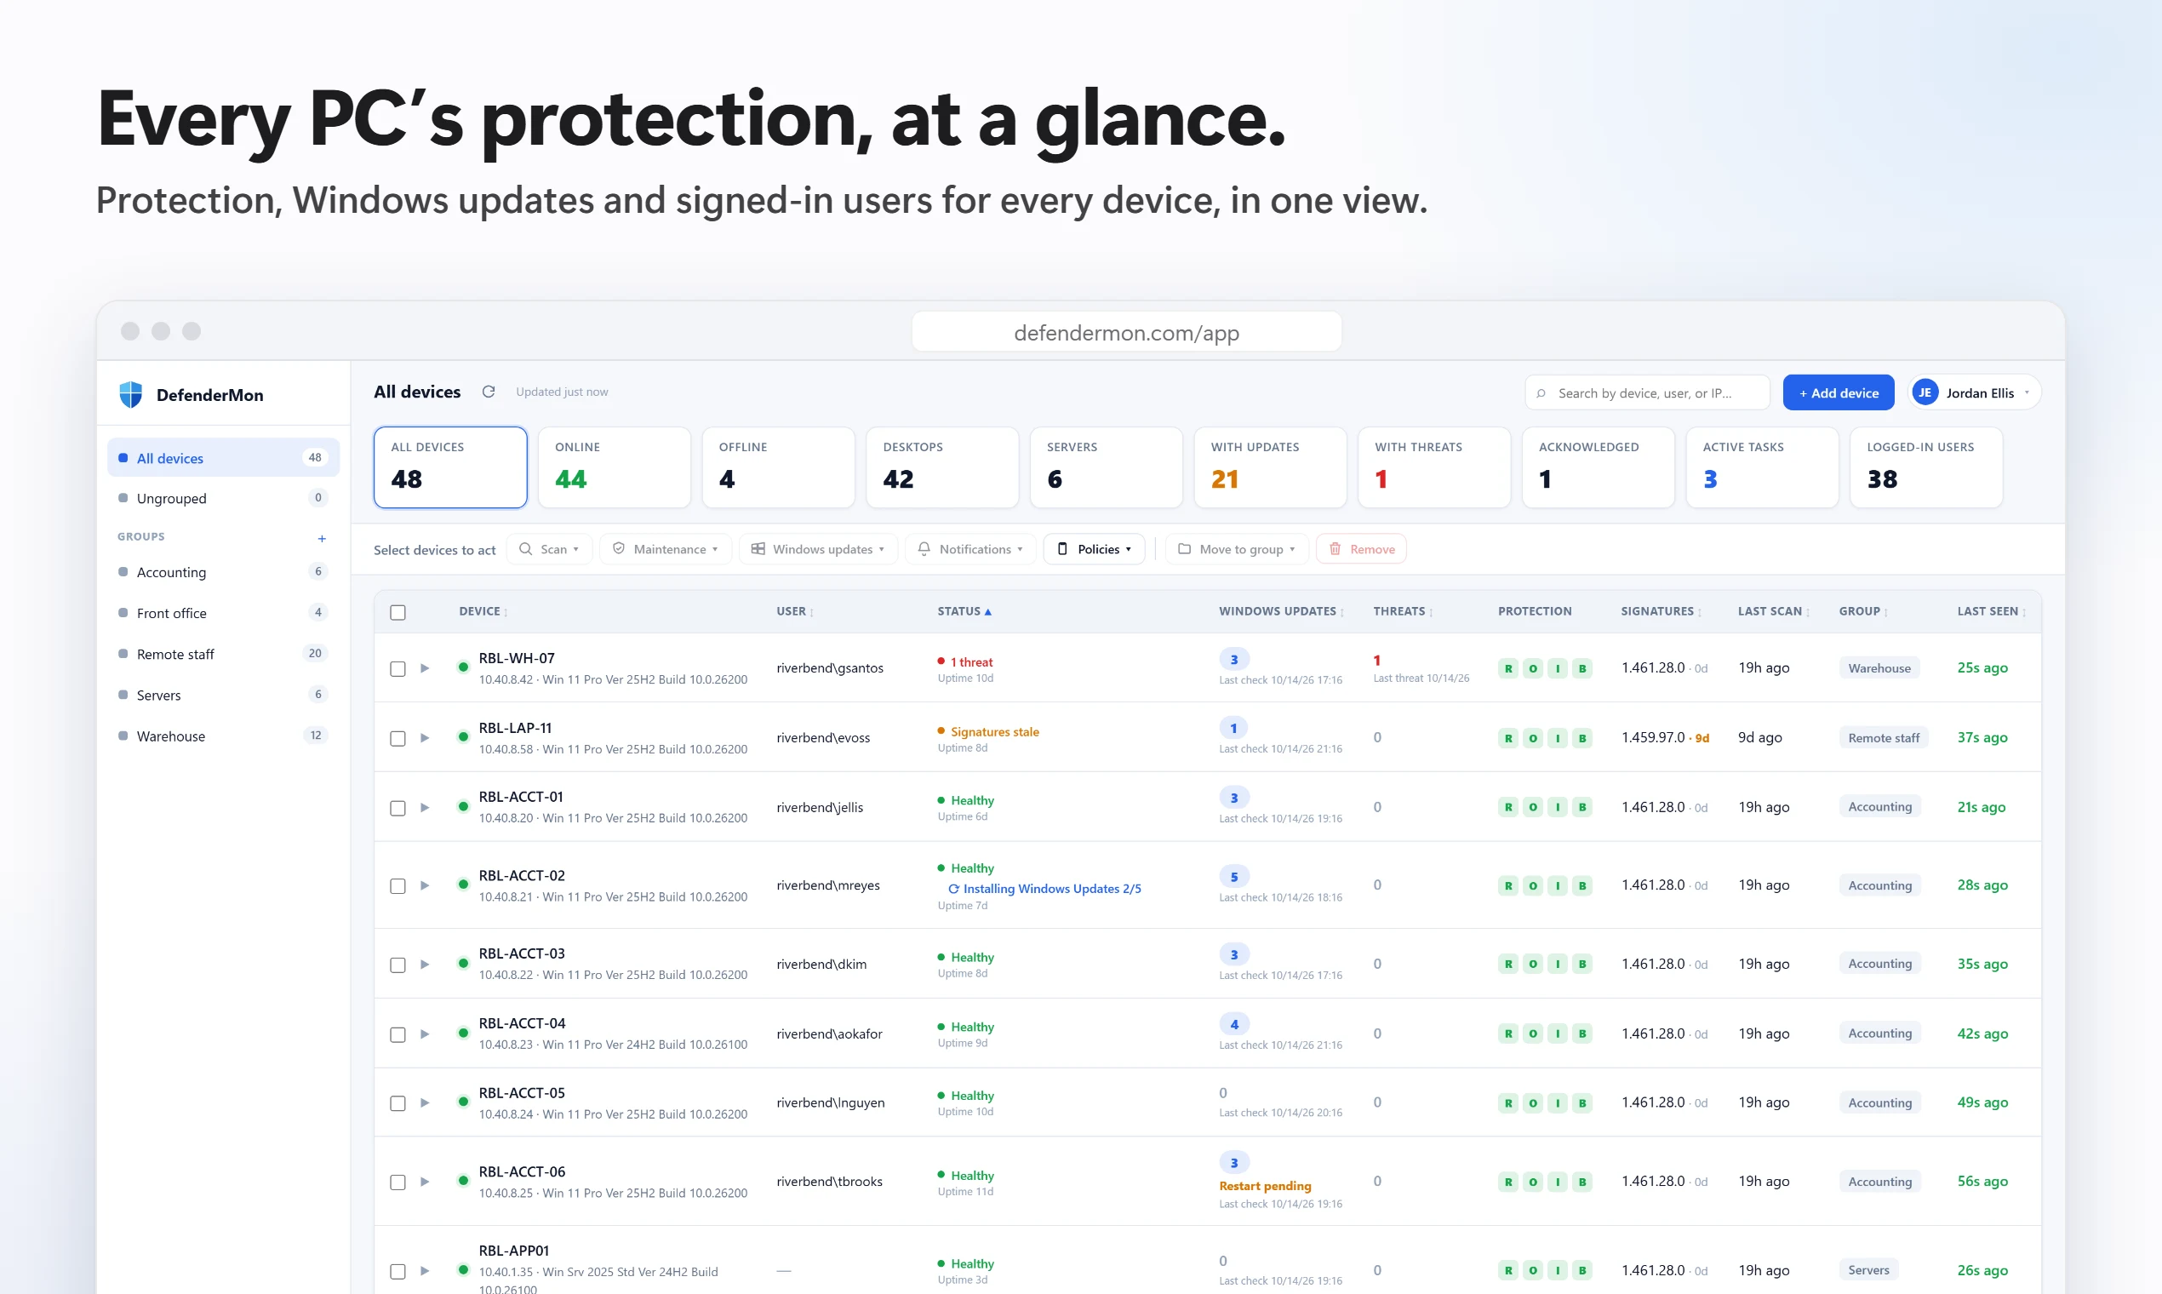Open the Policies dropdown
The image size is (2162, 1294).
click(x=1094, y=549)
